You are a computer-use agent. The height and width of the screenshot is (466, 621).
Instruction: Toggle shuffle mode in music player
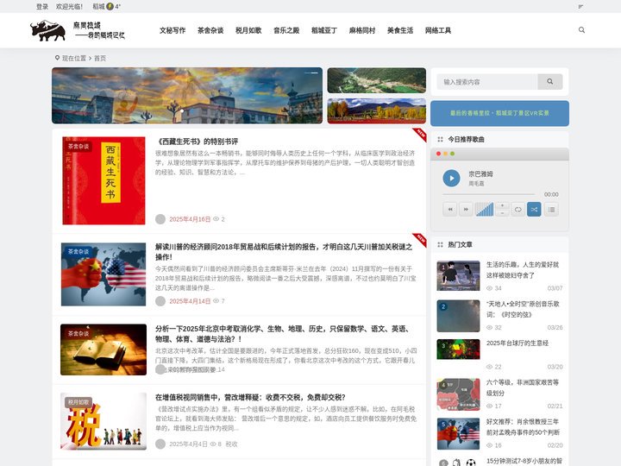point(534,209)
